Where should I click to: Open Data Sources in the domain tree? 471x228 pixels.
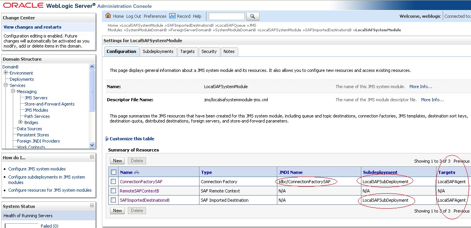tap(29, 129)
